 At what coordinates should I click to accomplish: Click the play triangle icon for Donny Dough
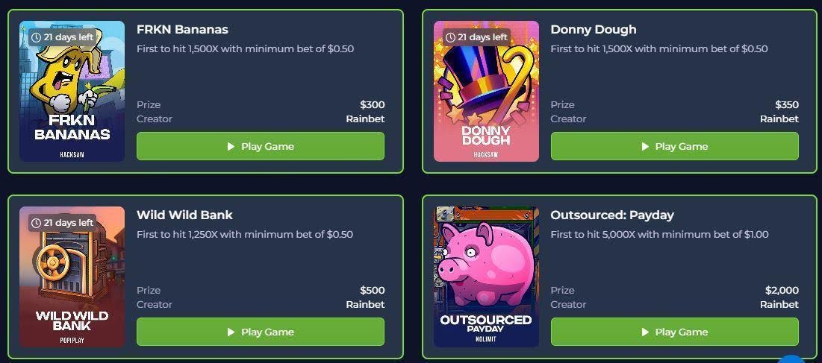coord(645,146)
